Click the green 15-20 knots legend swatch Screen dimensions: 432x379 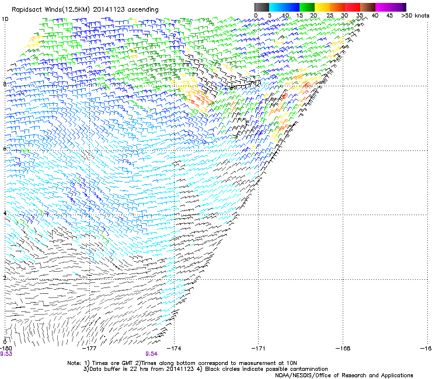coord(307,7)
